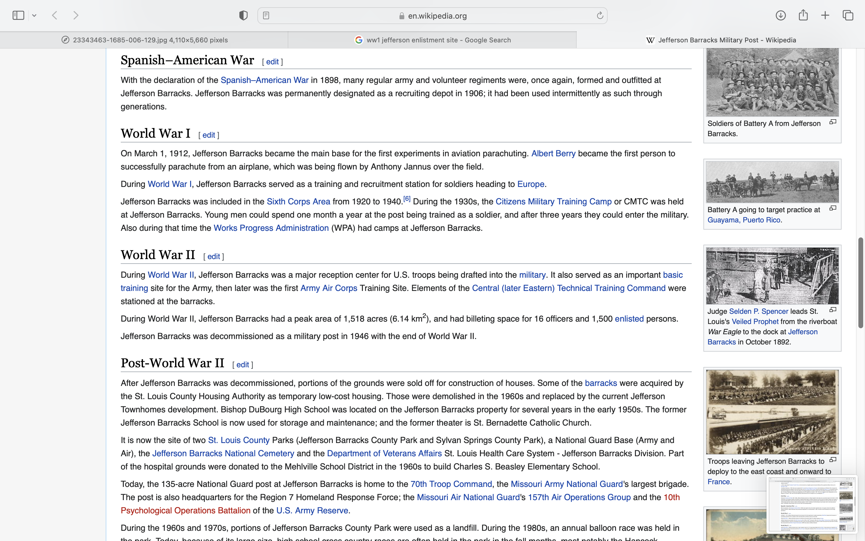Click the page's vertical scrollbar thumb
This screenshot has height=541, width=865.
coord(860,283)
